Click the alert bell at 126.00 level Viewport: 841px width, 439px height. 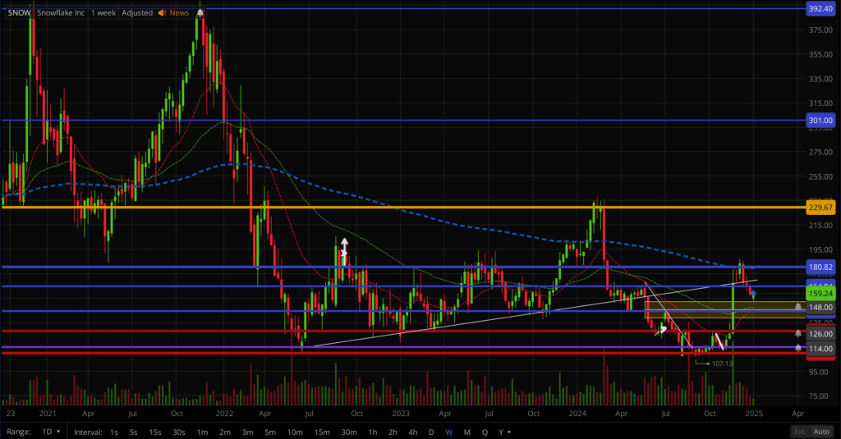click(798, 333)
